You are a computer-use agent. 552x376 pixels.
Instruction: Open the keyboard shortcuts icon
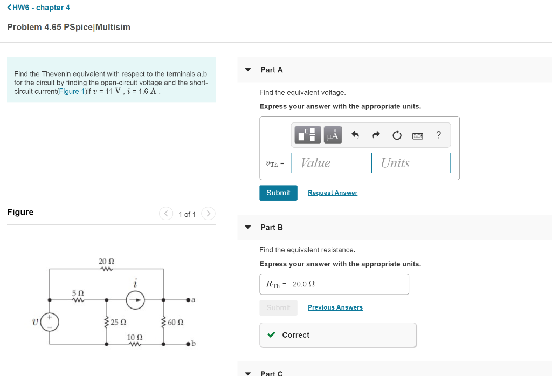pos(418,135)
